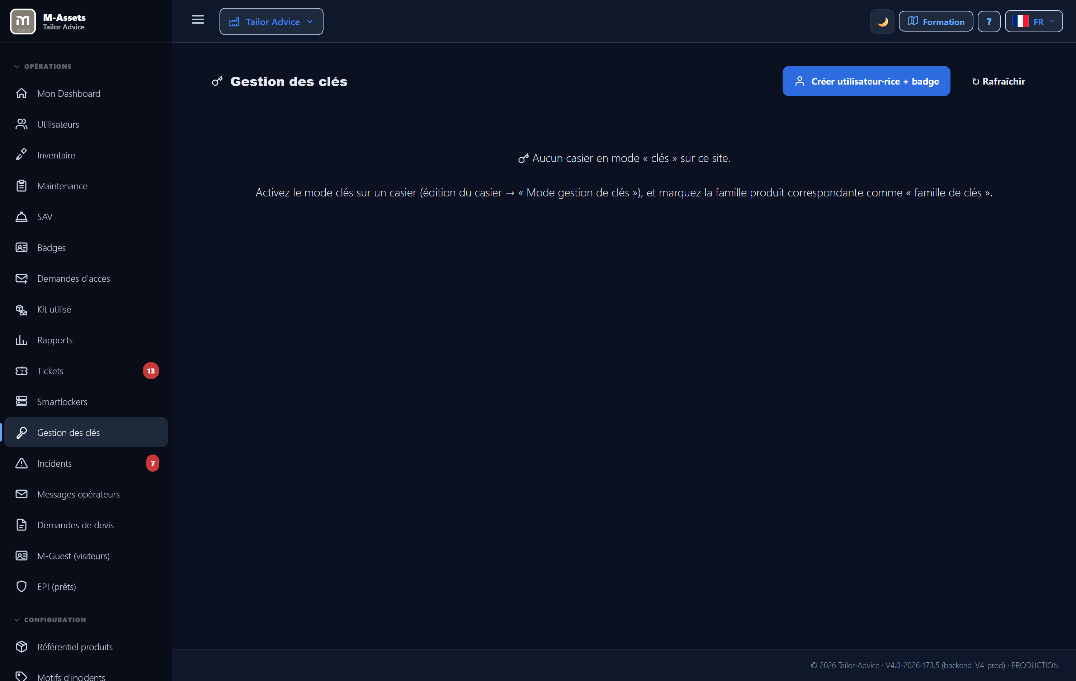Click the French flag icon

pyautogui.click(x=1020, y=22)
